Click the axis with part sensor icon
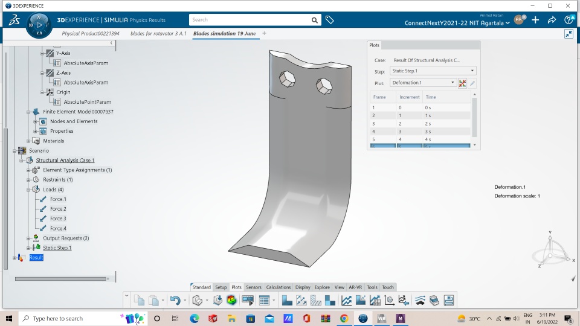This screenshot has height=326, width=580. click(x=389, y=300)
